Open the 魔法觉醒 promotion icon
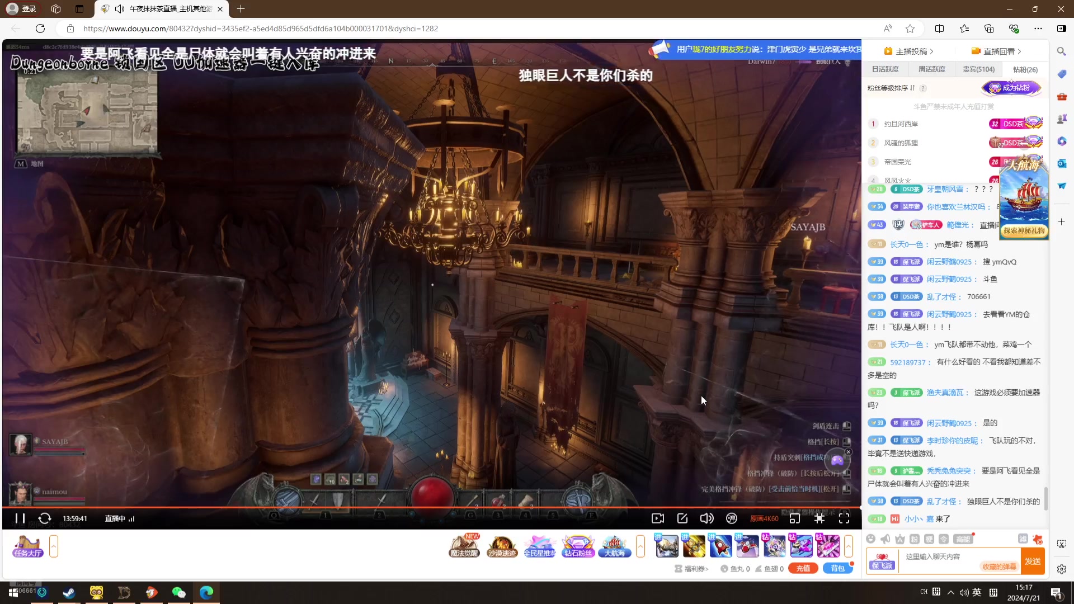The image size is (1074, 604). pyautogui.click(x=464, y=546)
